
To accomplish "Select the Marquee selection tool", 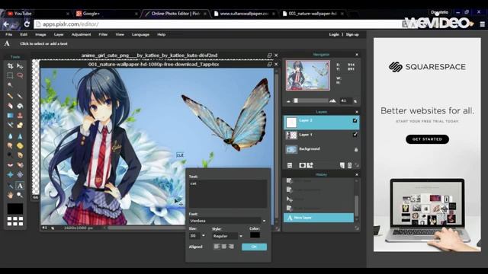I will pos(10,75).
